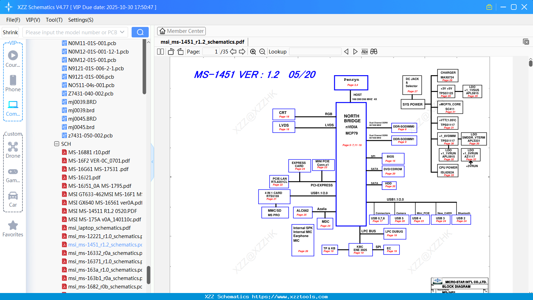Open the Phone category in sidebar

point(13,84)
